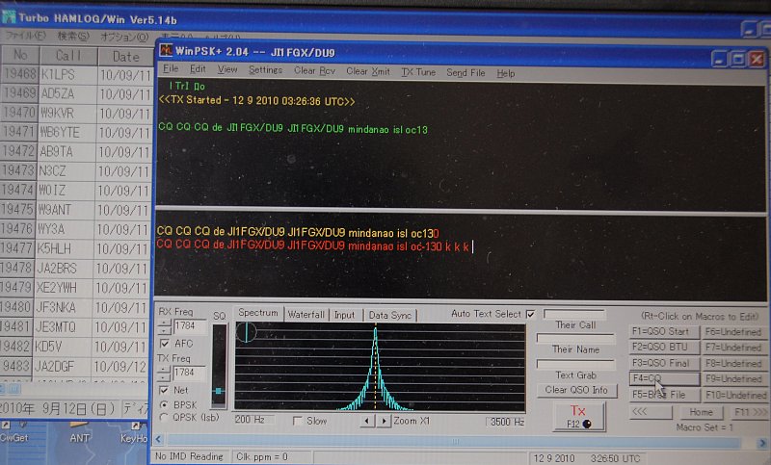The image size is (771, 465).
Task: Open the File menu in WinPSK+
Action: click(171, 68)
